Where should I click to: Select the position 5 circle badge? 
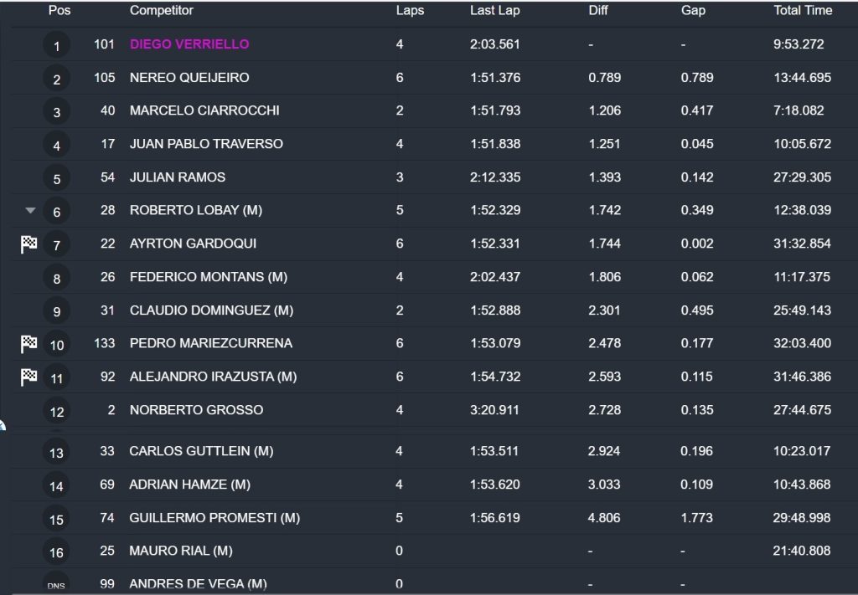coord(56,178)
